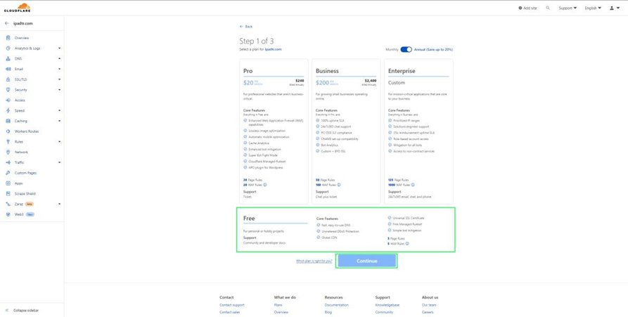Open the Careers footer link
Viewport: 628px width, 317px height.
(428, 312)
